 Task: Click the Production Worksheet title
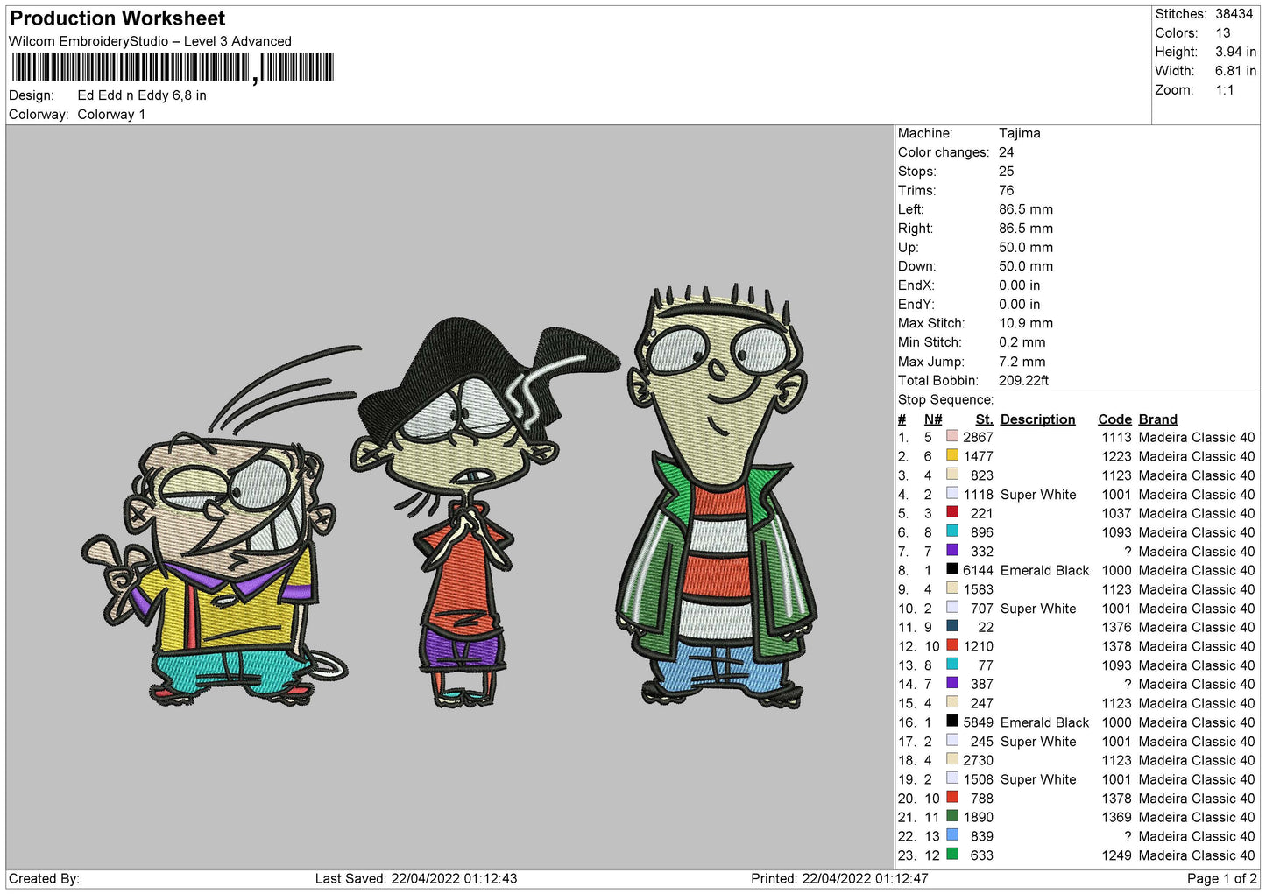click(x=117, y=18)
